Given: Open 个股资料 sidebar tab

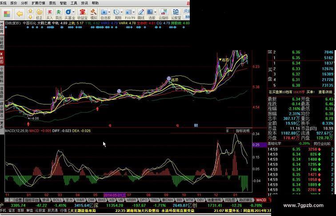Looking at the screenshot, I should [x=2, y=75].
